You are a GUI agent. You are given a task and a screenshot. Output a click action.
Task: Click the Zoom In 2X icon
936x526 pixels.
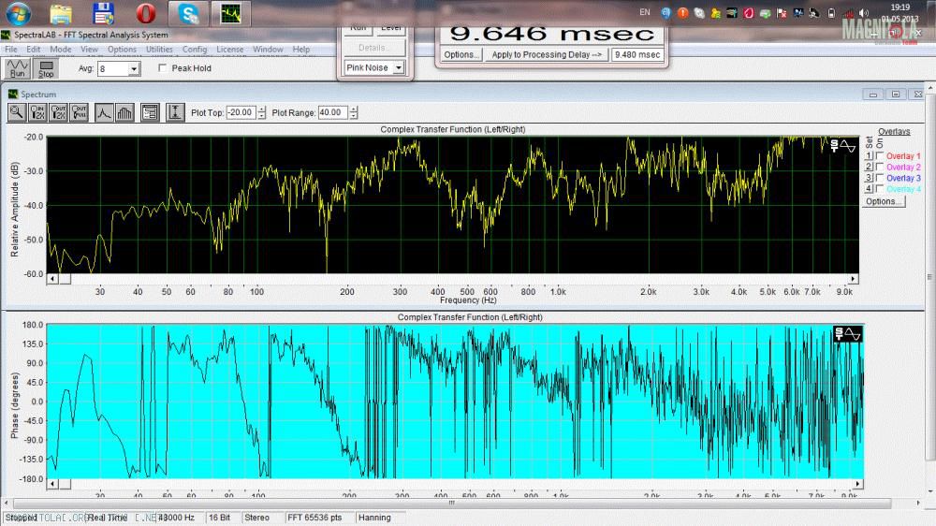point(37,112)
